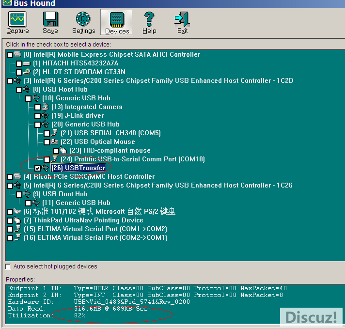Check the [11] Generic USB Hub checkbox

(x=29, y=203)
